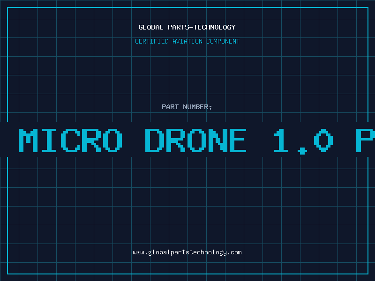Image resolution: width=375 pixels, height=281 pixels.
Task: Click the digit 1 in the banner
Action: pos(281,140)
